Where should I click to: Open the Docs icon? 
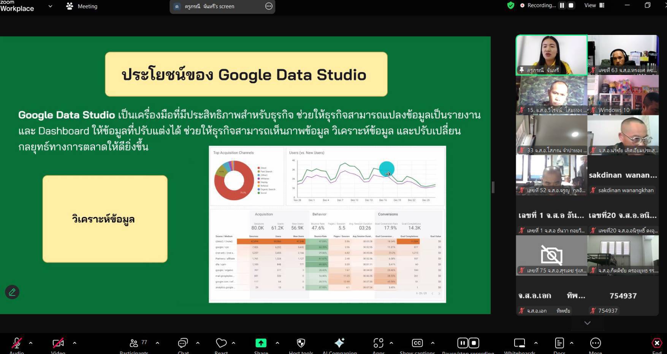559,343
